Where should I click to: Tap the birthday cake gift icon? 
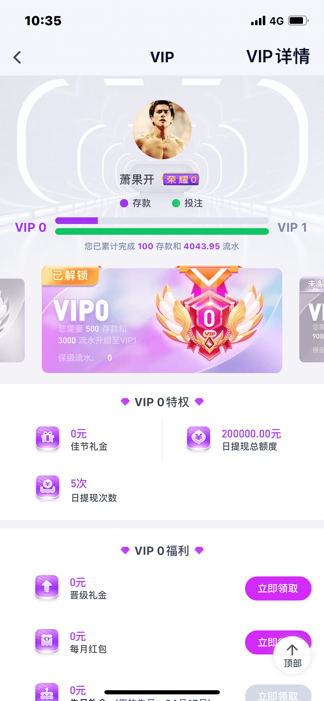(x=47, y=692)
